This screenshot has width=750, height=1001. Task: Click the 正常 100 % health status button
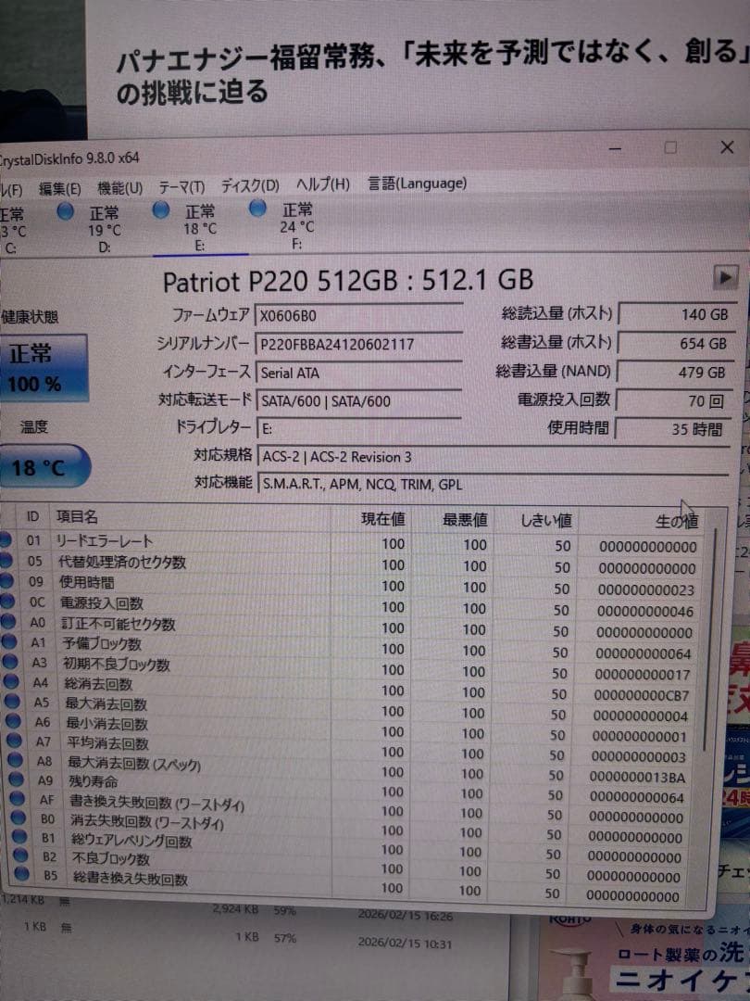[43, 368]
